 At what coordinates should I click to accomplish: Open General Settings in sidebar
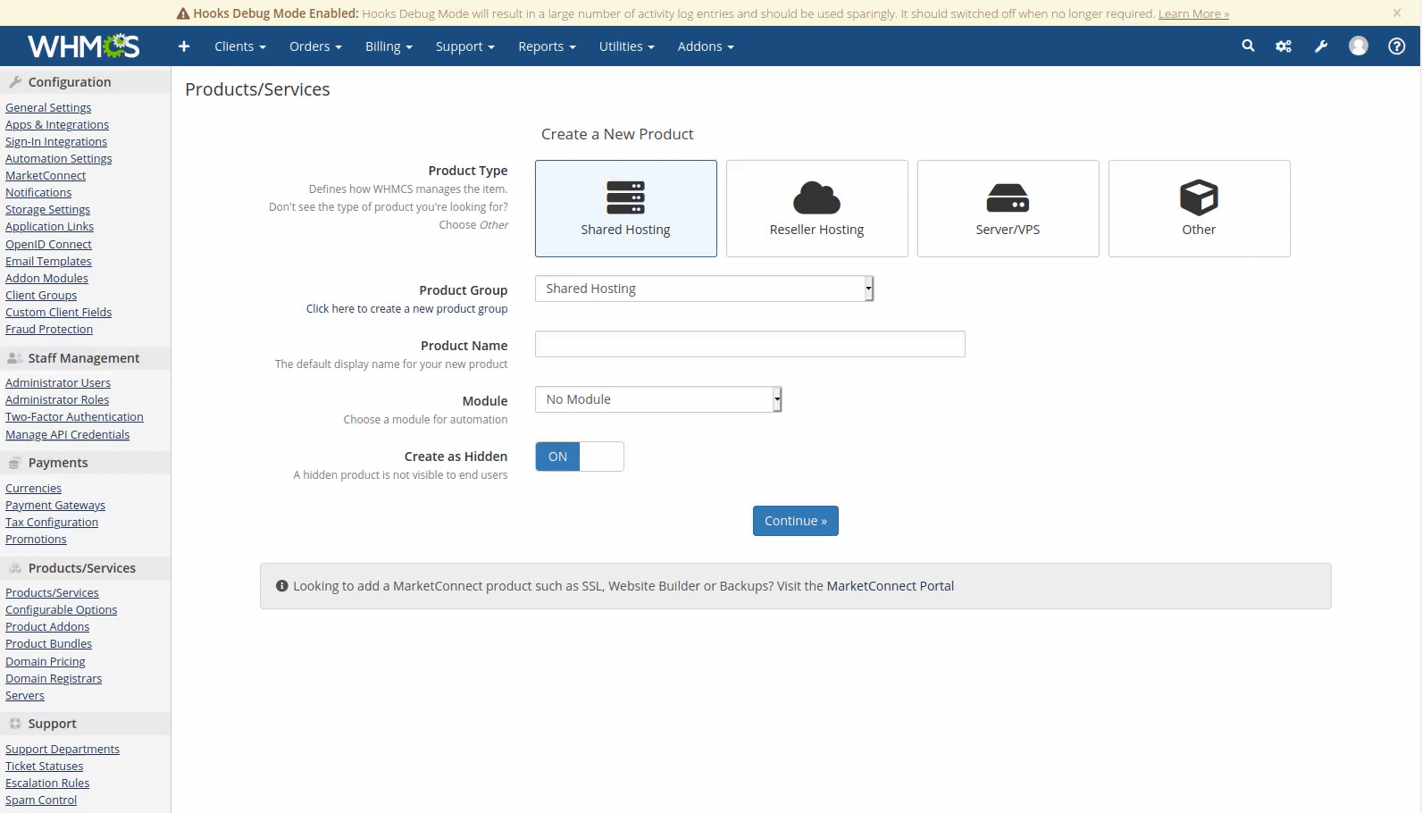48,107
